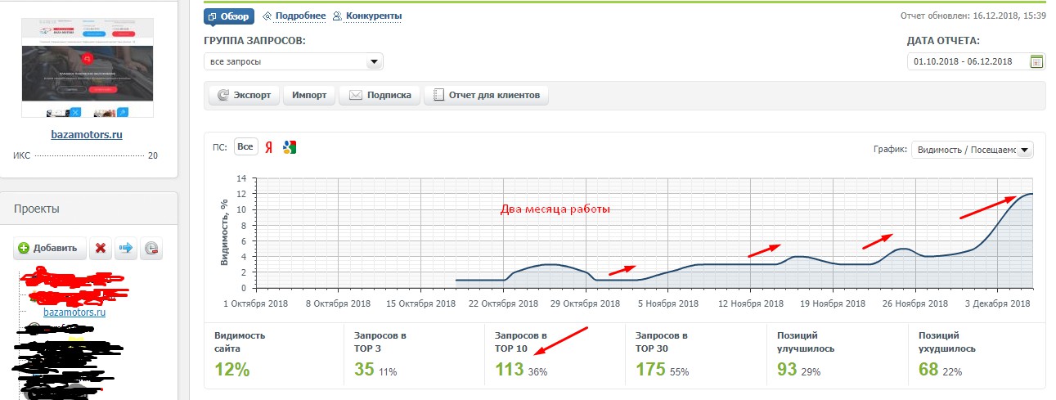Click the bazamotors.ru site thumbnail
The height and width of the screenshot is (400, 1056).
point(87,70)
